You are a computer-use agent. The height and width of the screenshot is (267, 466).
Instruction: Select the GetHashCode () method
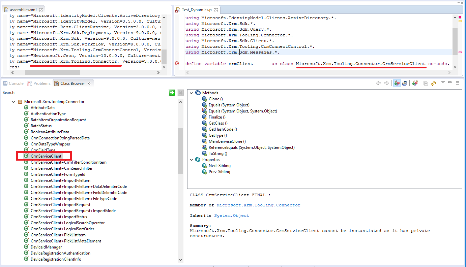tap(223, 129)
